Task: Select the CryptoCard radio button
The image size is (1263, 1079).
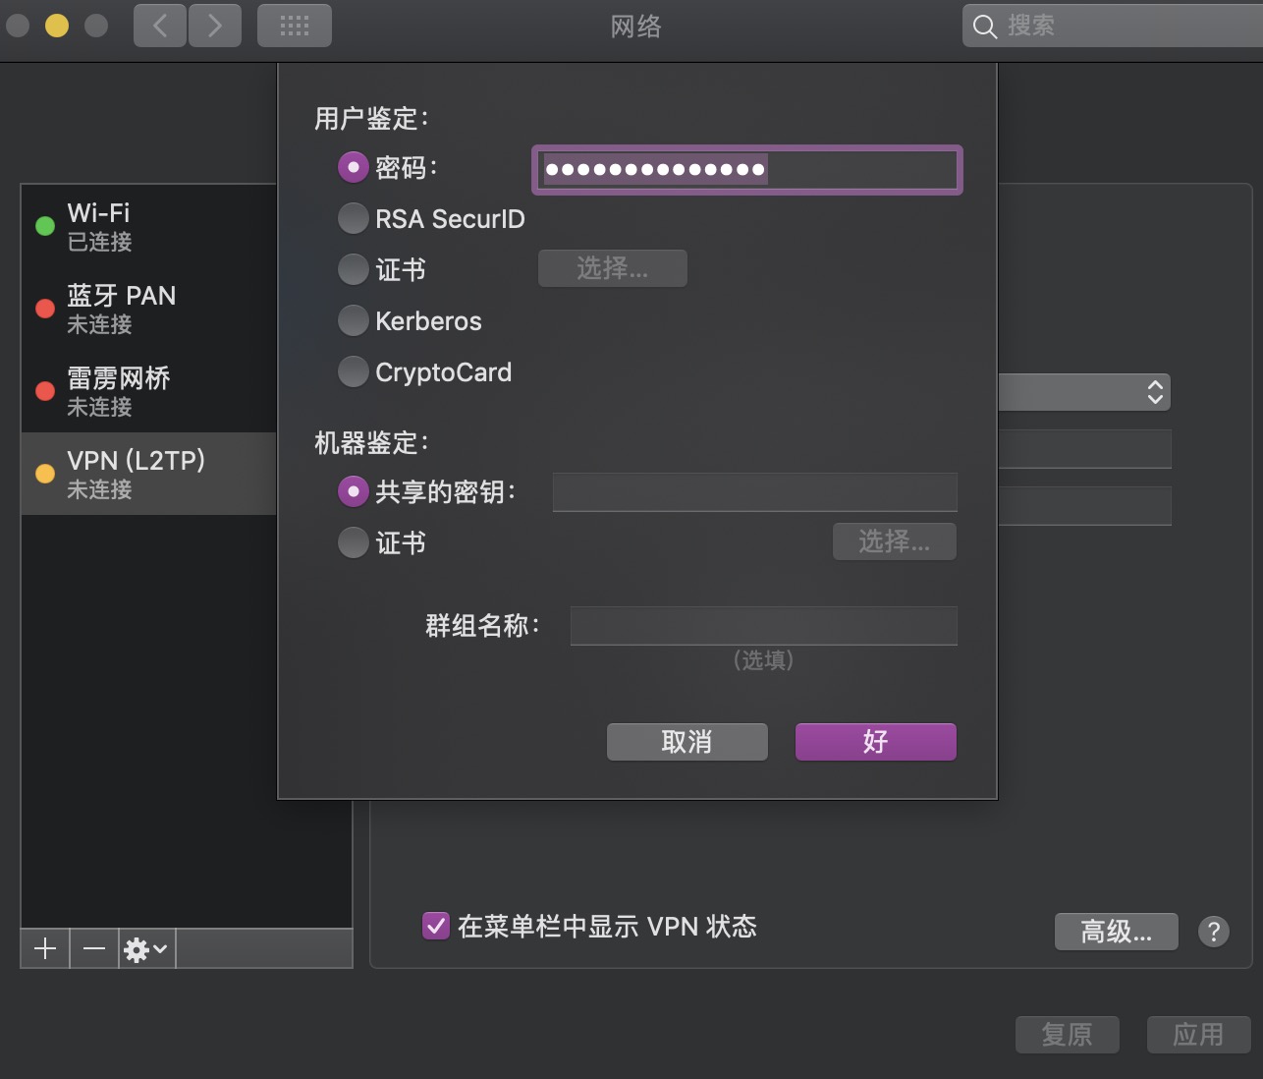Action: [354, 371]
